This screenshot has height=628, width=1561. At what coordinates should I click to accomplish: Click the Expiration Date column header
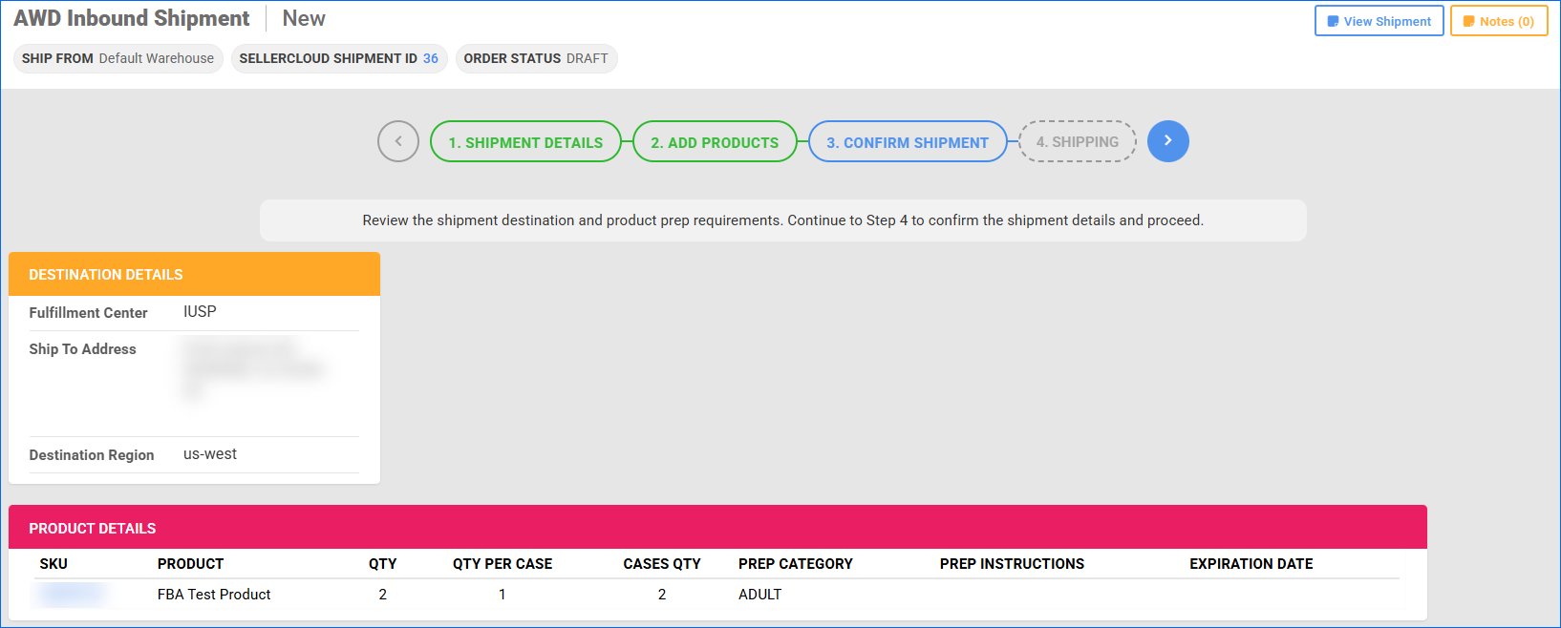coord(1251,564)
